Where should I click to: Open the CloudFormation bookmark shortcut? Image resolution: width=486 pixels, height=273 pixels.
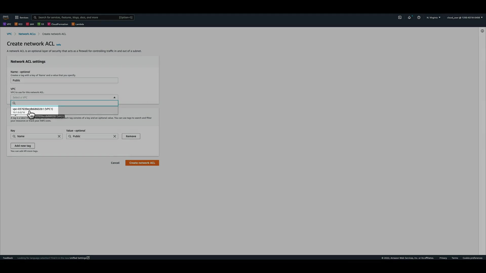point(58,24)
